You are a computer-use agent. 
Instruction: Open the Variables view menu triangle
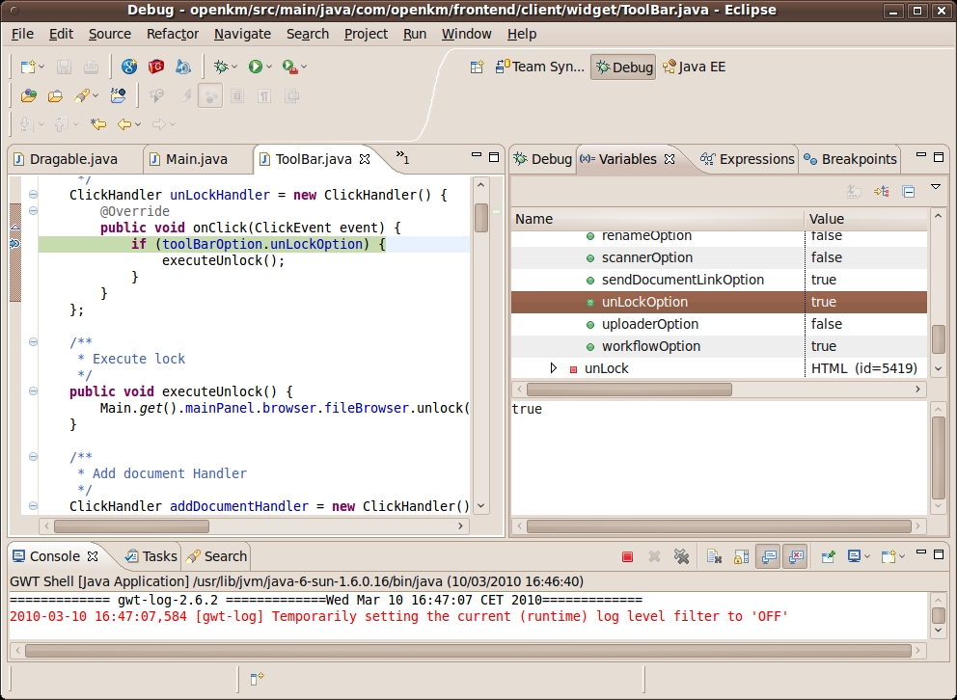pos(935,187)
